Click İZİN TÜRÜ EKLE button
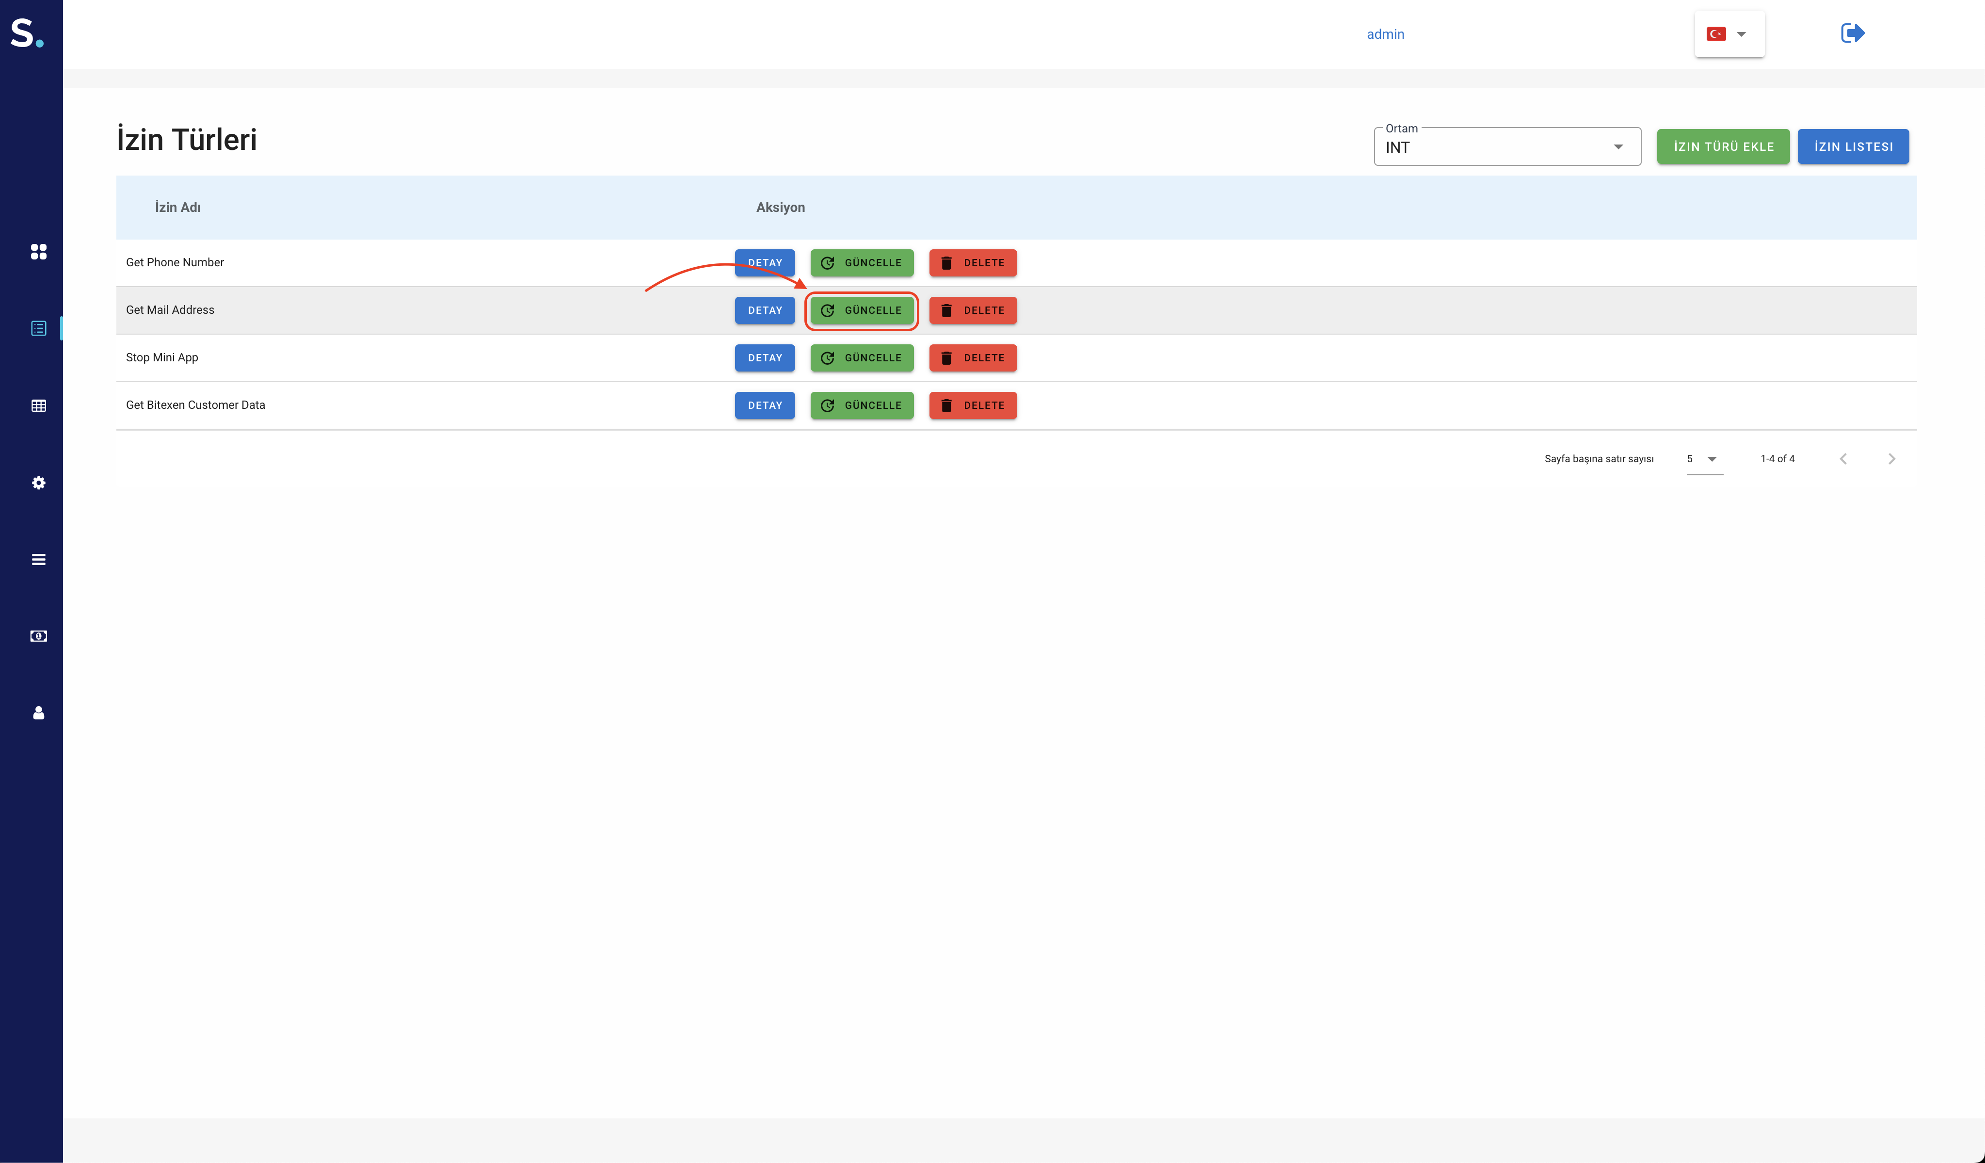This screenshot has height=1163, width=1985. point(1723,146)
